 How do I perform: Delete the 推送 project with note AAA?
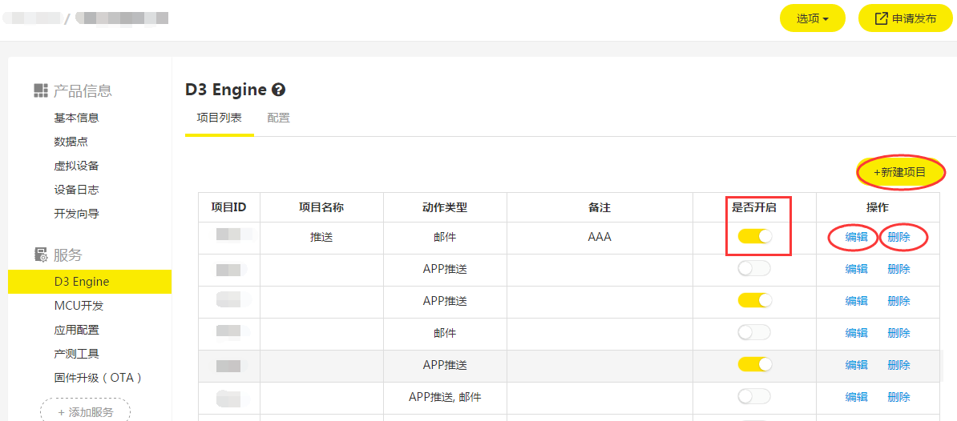click(898, 237)
